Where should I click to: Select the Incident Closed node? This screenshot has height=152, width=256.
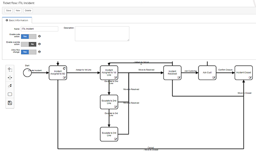pos(243,73)
